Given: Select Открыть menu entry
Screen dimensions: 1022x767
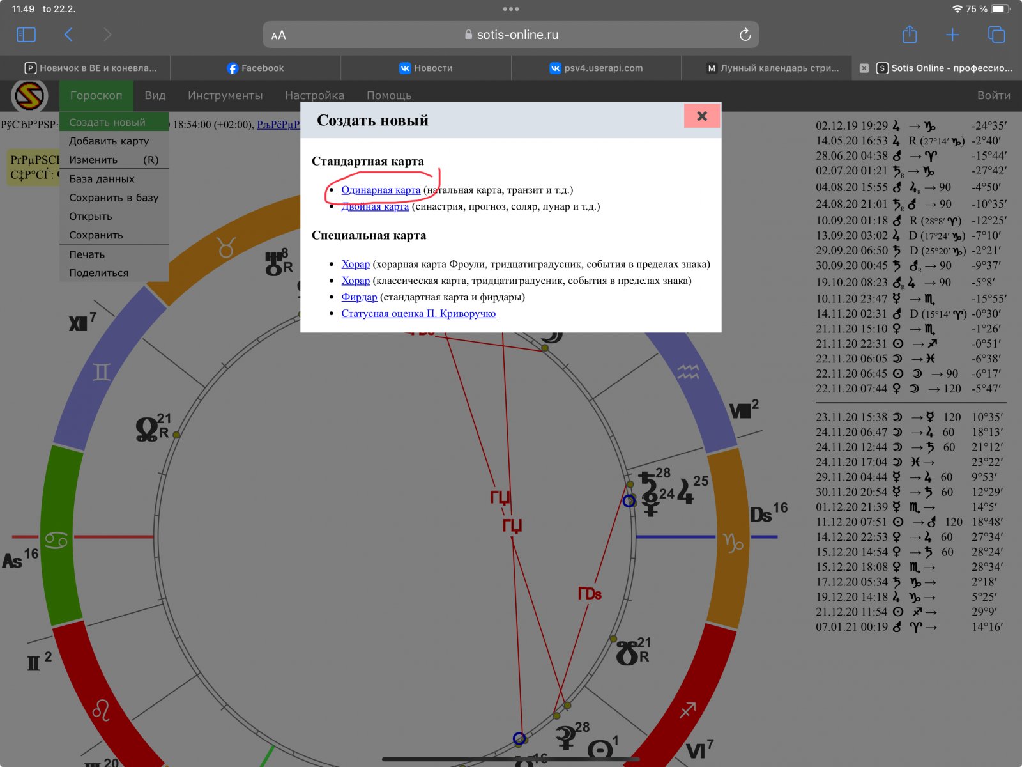Looking at the screenshot, I should 114,216.
